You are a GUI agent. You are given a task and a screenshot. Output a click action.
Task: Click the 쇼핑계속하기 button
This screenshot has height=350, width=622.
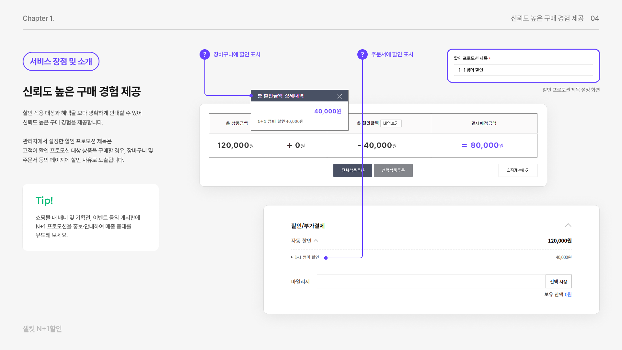[518, 170]
